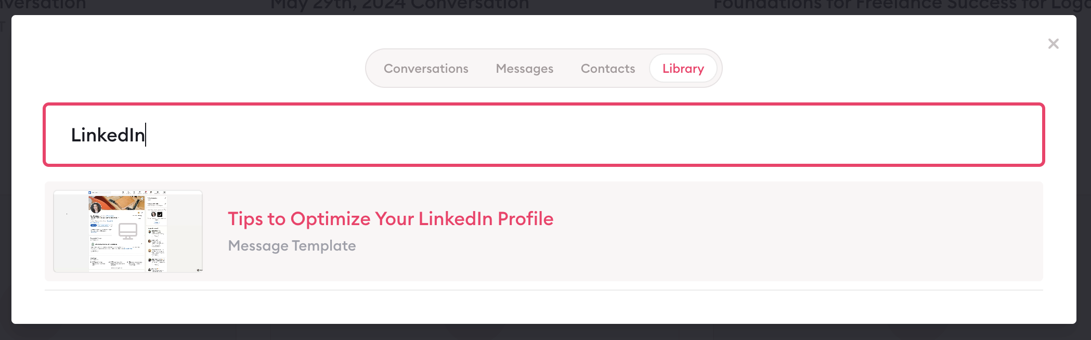The width and height of the screenshot is (1091, 340).
Task: Click the small badge at thumbnail's bottom corner
Action: (x=199, y=270)
